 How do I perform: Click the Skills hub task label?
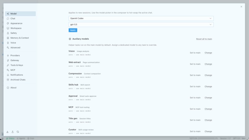point(73,85)
